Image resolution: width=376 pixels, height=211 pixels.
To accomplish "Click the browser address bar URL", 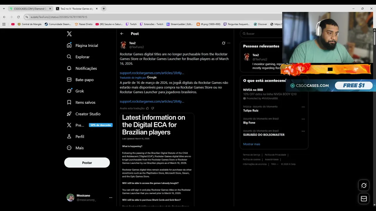I will pos(59,17).
